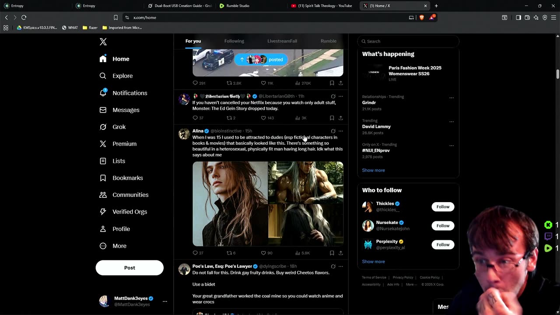Click the page vertical scrollbar thumb
This screenshot has height=315, width=560.
click(x=558, y=73)
